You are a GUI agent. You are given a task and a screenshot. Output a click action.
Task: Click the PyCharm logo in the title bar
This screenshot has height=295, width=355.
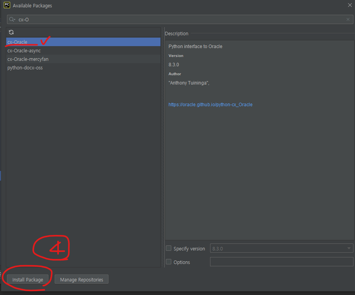click(x=7, y=5)
